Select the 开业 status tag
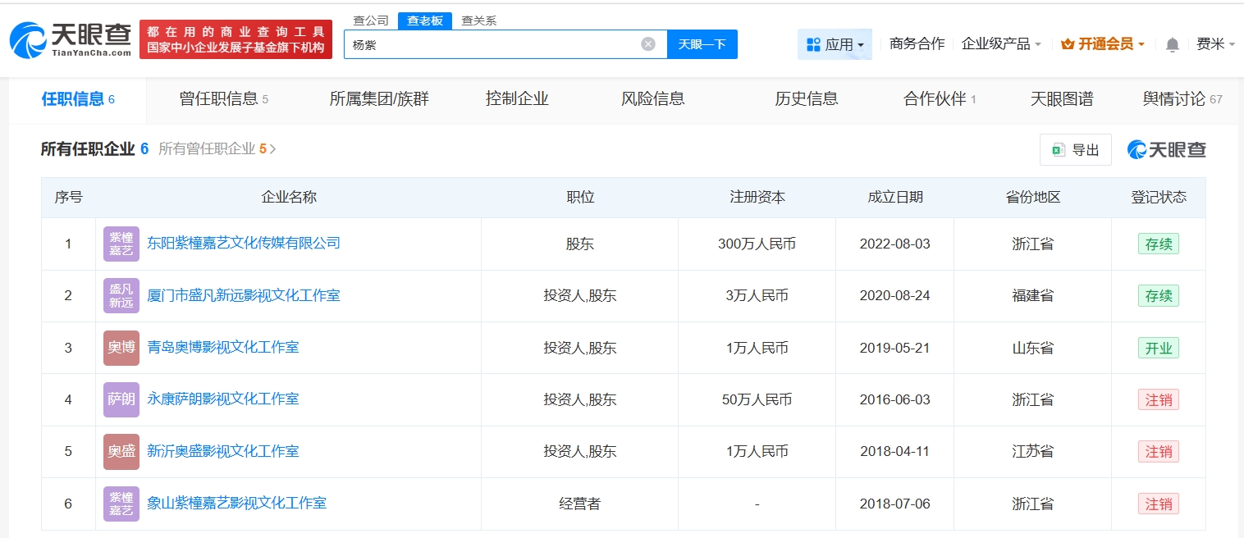Screen dimensions: 1244x538 coord(1159,348)
